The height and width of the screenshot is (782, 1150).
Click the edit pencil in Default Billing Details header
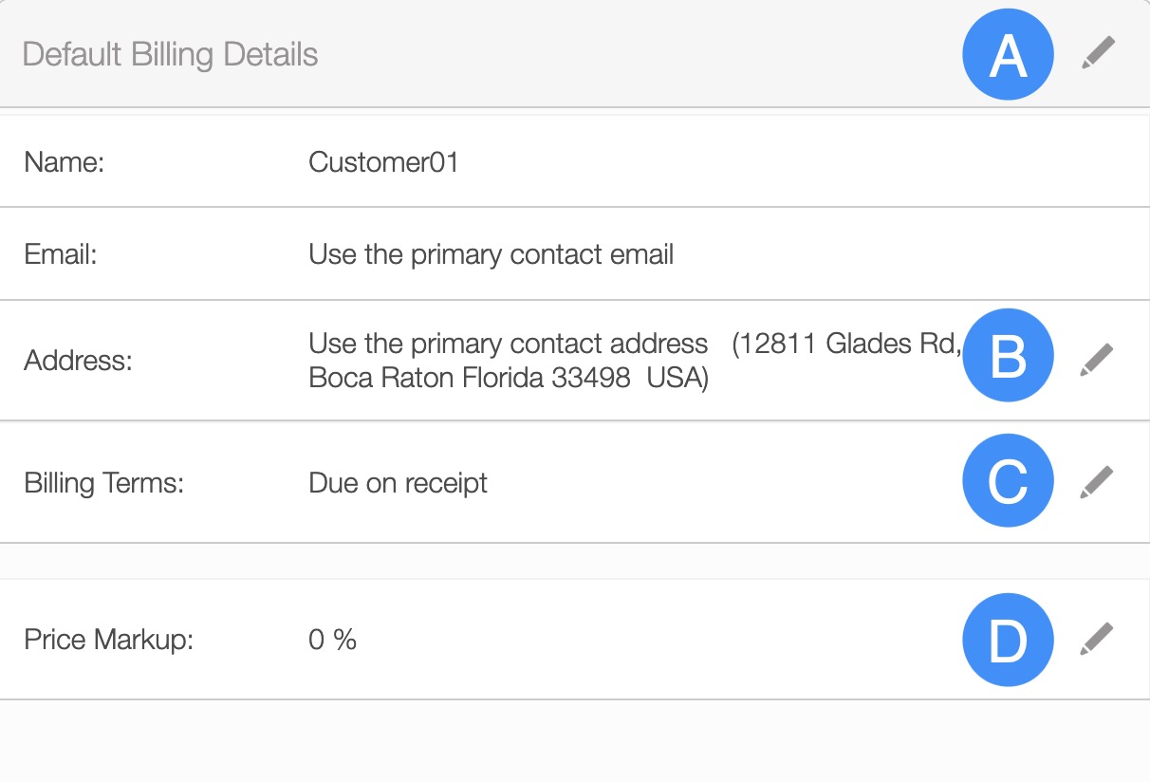coord(1098,53)
